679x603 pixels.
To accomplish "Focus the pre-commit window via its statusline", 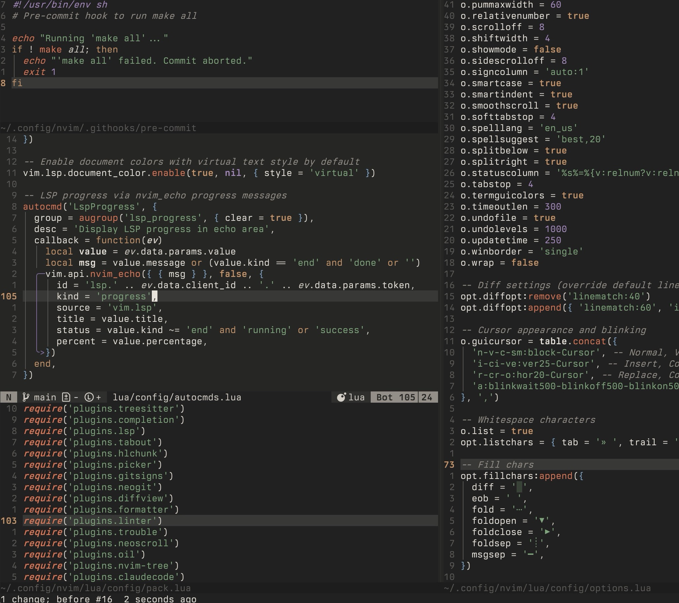I will pyautogui.click(x=98, y=128).
